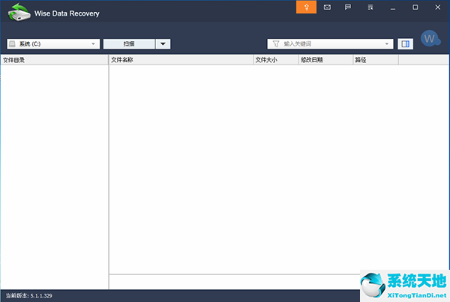Image resolution: width=450 pixels, height=302 pixels.
Task: Click the drive icon beside 系统 (C:)
Action: (x=12, y=44)
